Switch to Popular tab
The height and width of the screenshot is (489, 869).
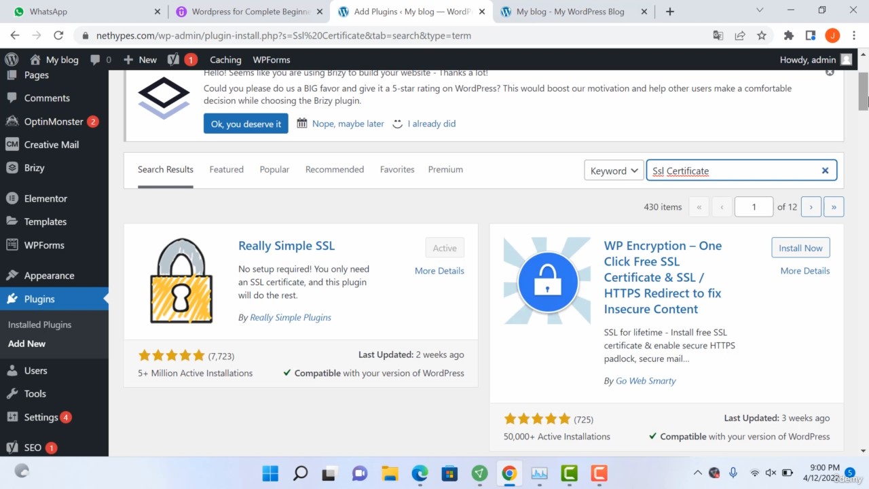pyautogui.click(x=274, y=170)
